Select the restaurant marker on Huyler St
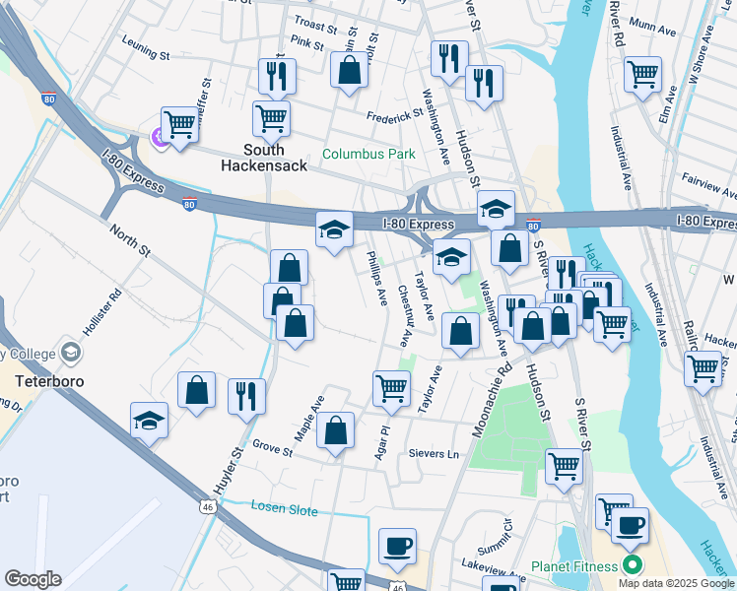 tap(246, 397)
